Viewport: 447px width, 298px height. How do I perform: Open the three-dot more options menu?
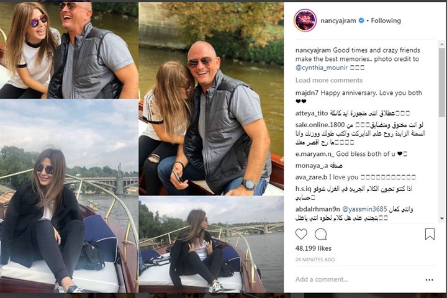coord(429,280)
